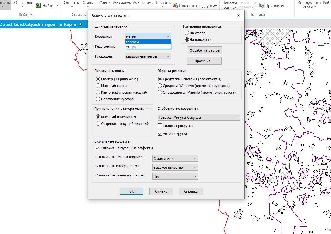Open Сглаживать текст и подписи dropdown
Viewport: 331px width, 234px height.
pos(175,158)
